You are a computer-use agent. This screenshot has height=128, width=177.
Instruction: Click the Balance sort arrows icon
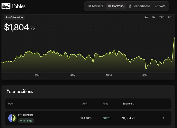click(134, 104)
